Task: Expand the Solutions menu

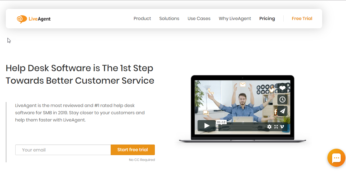Action: 169,19
